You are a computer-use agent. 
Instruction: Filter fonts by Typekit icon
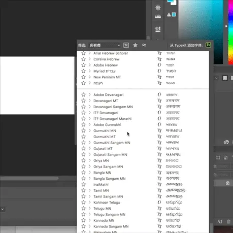pyautogui.click(x=126, y=45)
